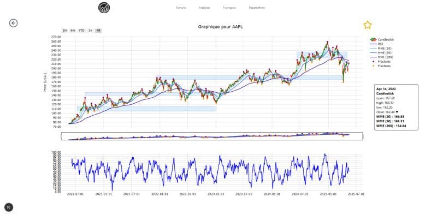Screen dimensions: 437x214
Task: Click the 2025-07-01 date axis label
Action: point(357,194)
